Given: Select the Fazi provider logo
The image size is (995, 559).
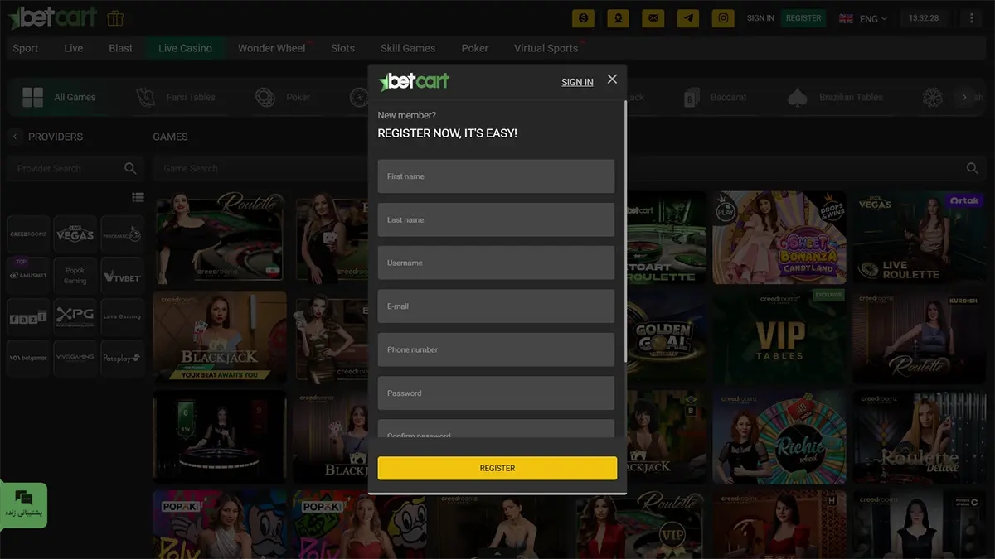Looking at the screenshot, I should 29,316.
